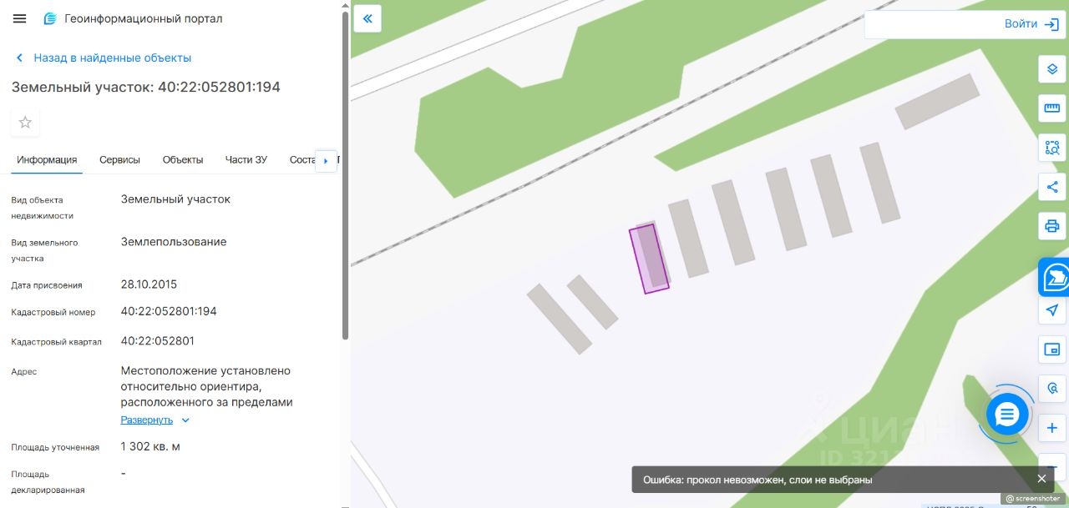This screenshot has width=1069, height=508.
Task: Click the error message text about прокол
Action: [x=757, y=480]
